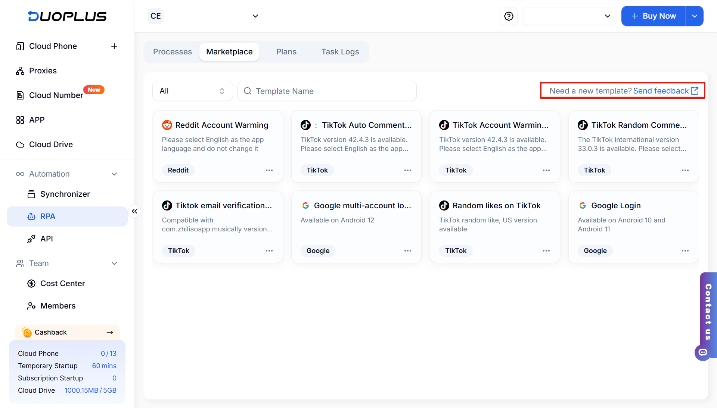The width and height of the screenshot is (717, 408).
Task: Open Cloud Phone in the sidebar
Action: tap(53, 46)
